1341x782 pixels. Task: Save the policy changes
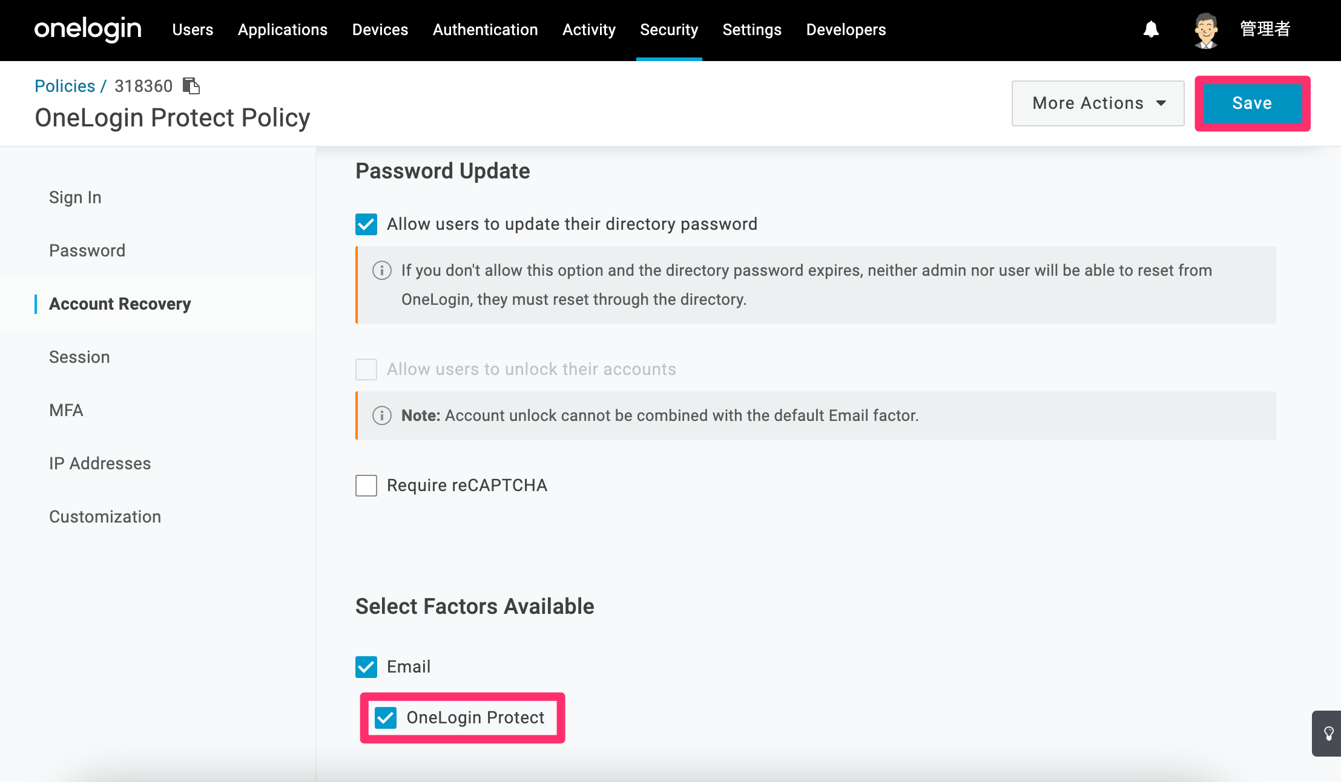pyautogui.click(x=1252, y=103)
